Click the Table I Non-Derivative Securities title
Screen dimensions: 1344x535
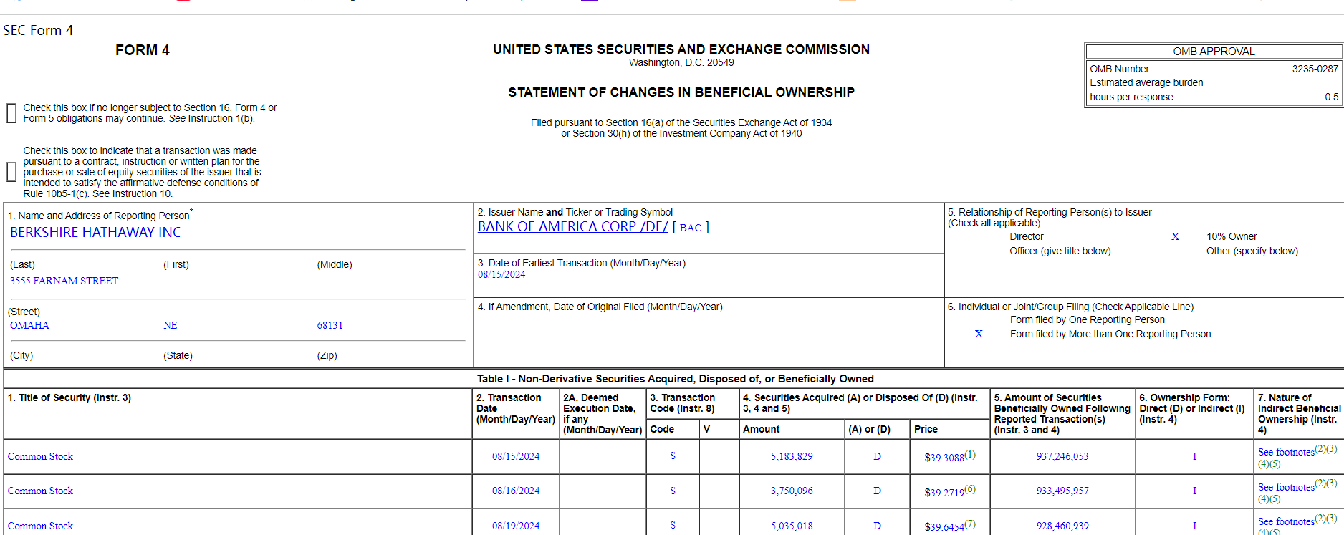click(x=676, y=379)
